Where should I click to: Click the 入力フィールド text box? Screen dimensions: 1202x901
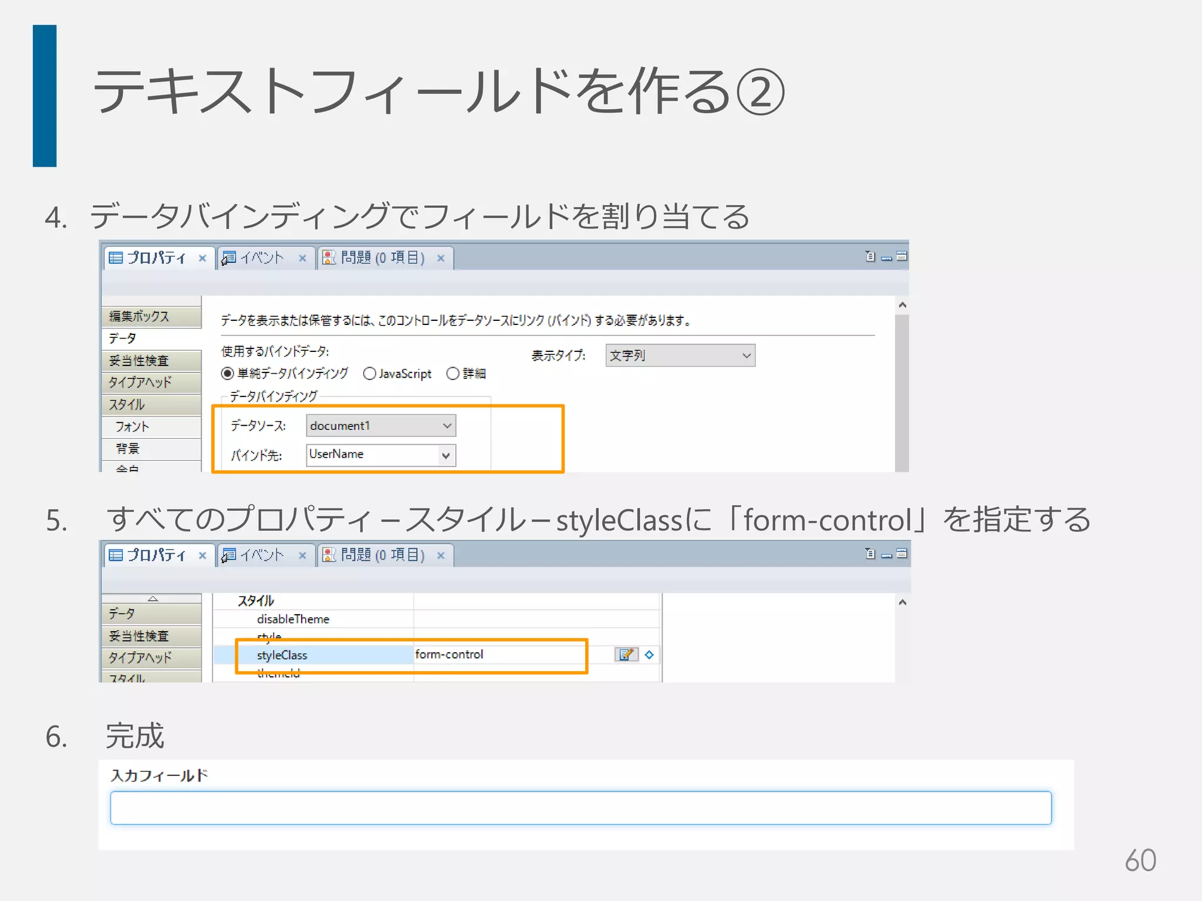click(x=580, y=808)
